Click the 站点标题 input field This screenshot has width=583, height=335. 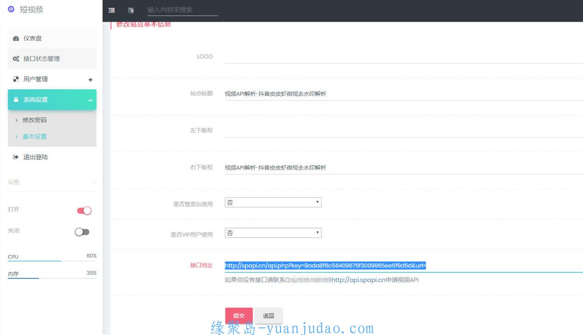pyautogui.click(x=404, y=94)
